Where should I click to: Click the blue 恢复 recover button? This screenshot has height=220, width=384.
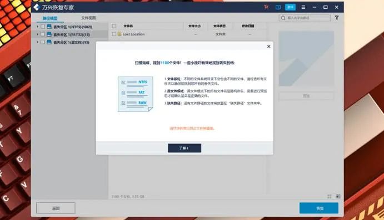(x=319, y=208)
